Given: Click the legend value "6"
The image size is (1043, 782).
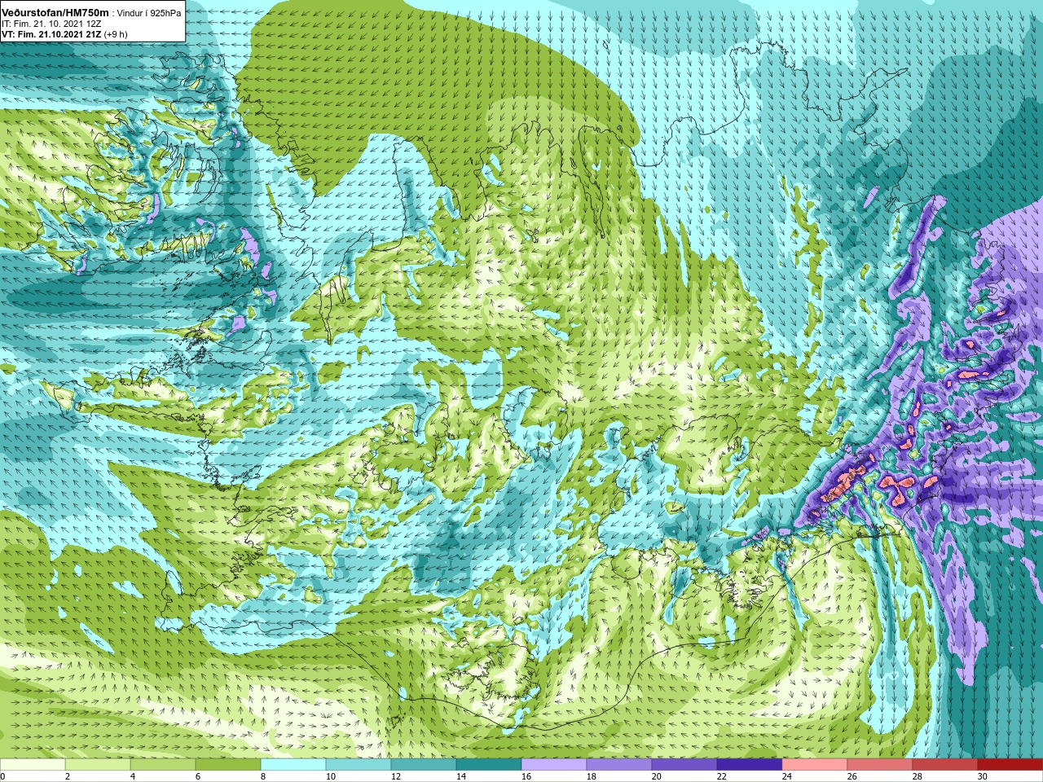Looking at the screenshot, I should tap(198, 776).
